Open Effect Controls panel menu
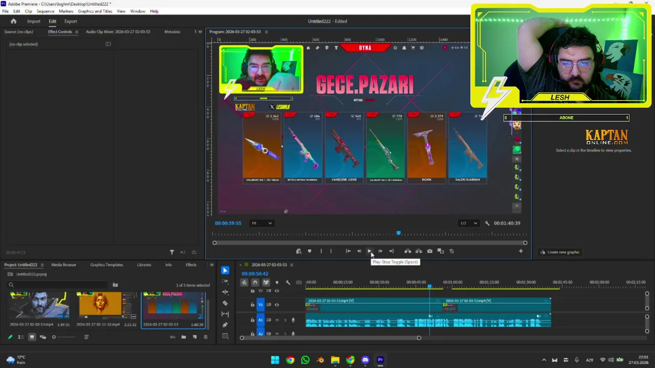The image size is (655, 368). coord(77,32)
